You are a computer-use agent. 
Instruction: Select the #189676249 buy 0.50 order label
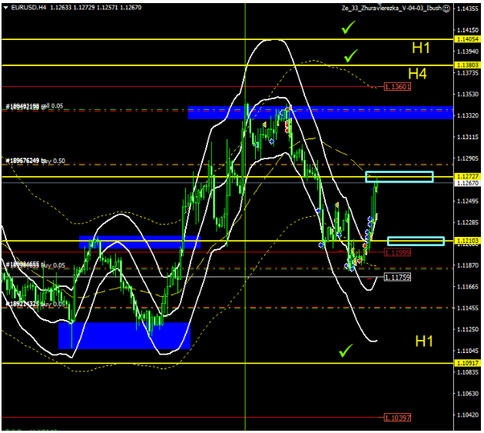pyautogui.click(x=35, y=161)
